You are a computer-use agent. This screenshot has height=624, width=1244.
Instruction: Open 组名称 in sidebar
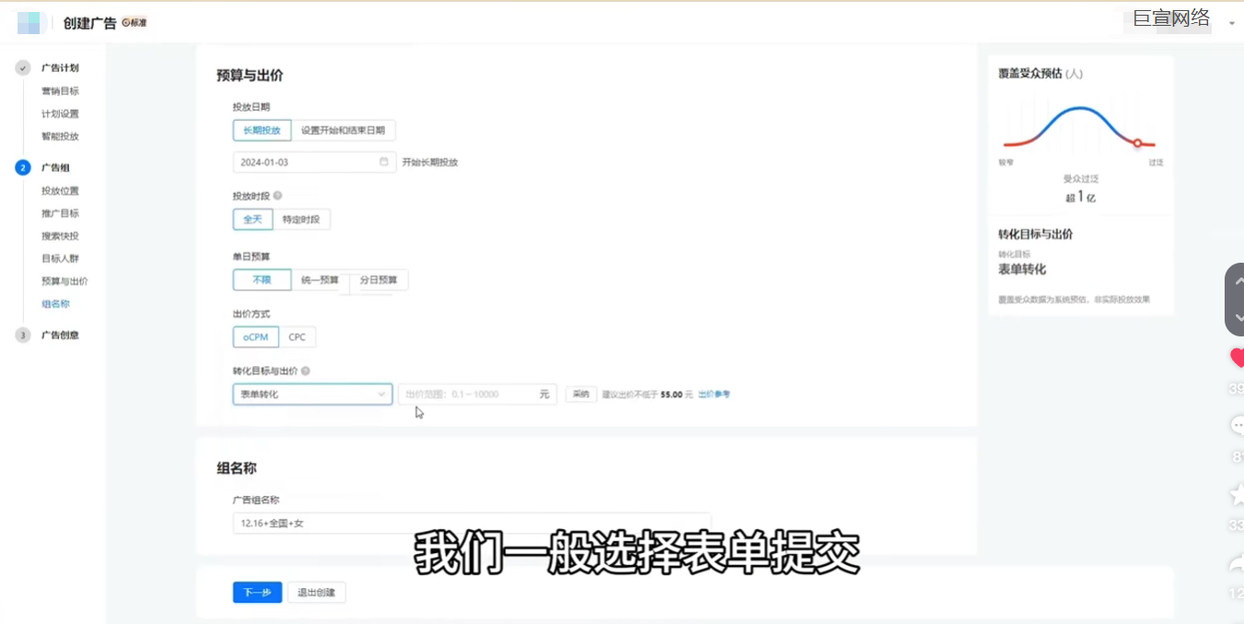[x=55, y=304]
